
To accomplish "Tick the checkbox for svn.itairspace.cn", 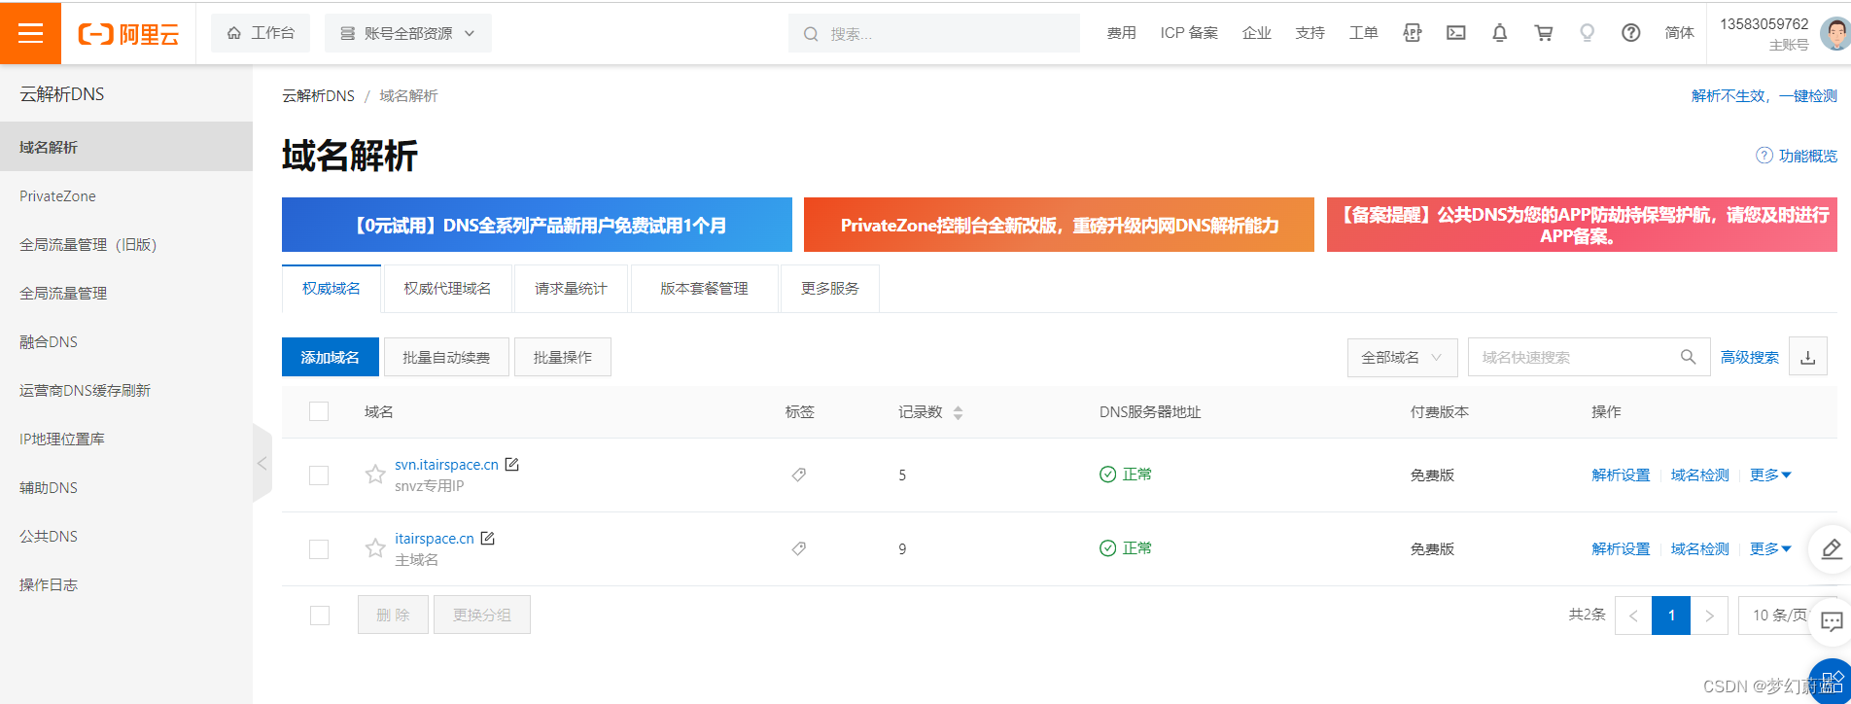I will point(319,475).
